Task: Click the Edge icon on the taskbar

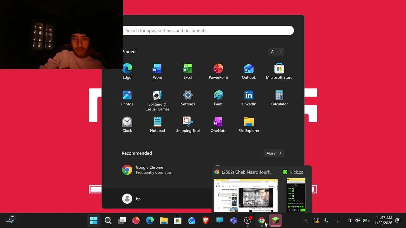Action: coord(150,220)
